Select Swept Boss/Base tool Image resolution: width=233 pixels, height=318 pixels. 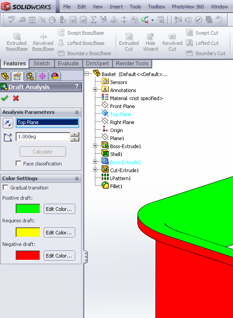tap(81, 33)
